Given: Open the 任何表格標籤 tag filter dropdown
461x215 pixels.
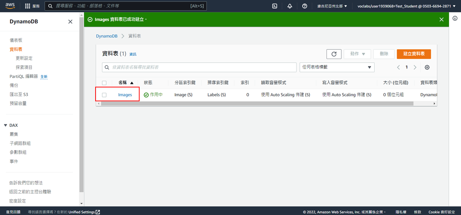Looking at the screenshot, I should pyautogui.click(x=337, y=68).
